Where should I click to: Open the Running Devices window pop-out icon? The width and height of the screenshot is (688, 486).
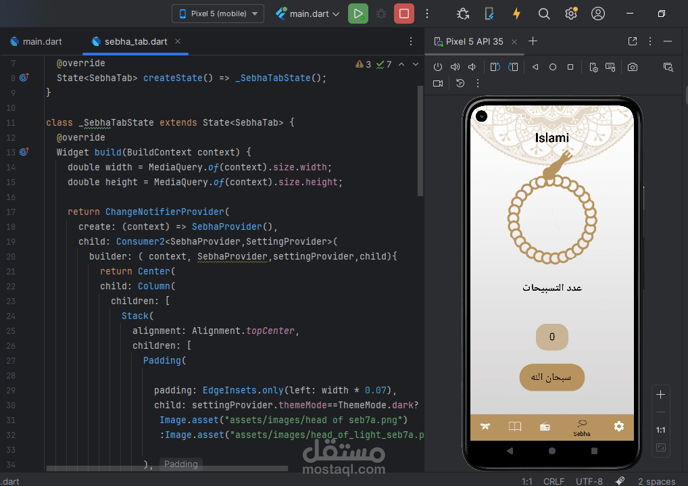point(633,41)
